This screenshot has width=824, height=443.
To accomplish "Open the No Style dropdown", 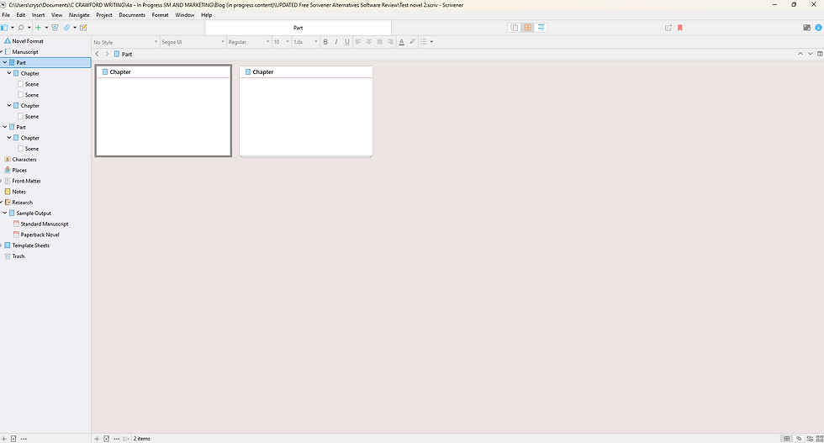I will click(125, 42).
